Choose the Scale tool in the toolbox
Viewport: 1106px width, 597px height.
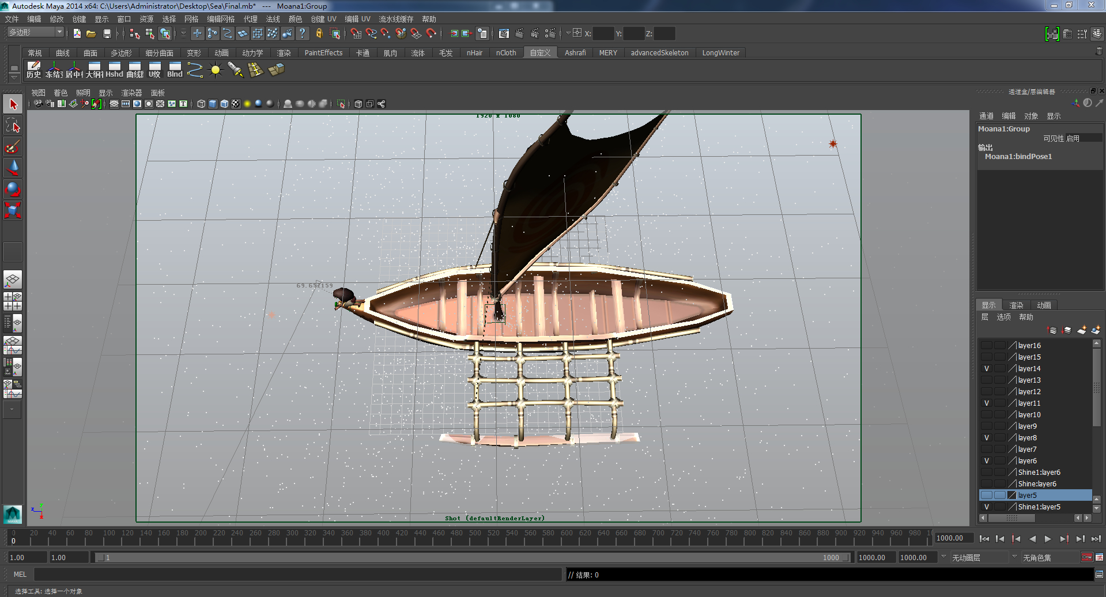pos(13,210)
